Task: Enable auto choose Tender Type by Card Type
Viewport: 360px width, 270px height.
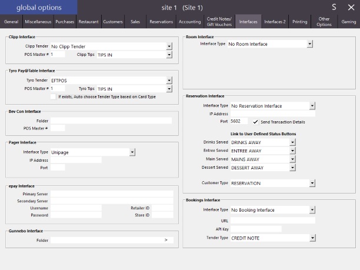Action: (x=54, y=96)
